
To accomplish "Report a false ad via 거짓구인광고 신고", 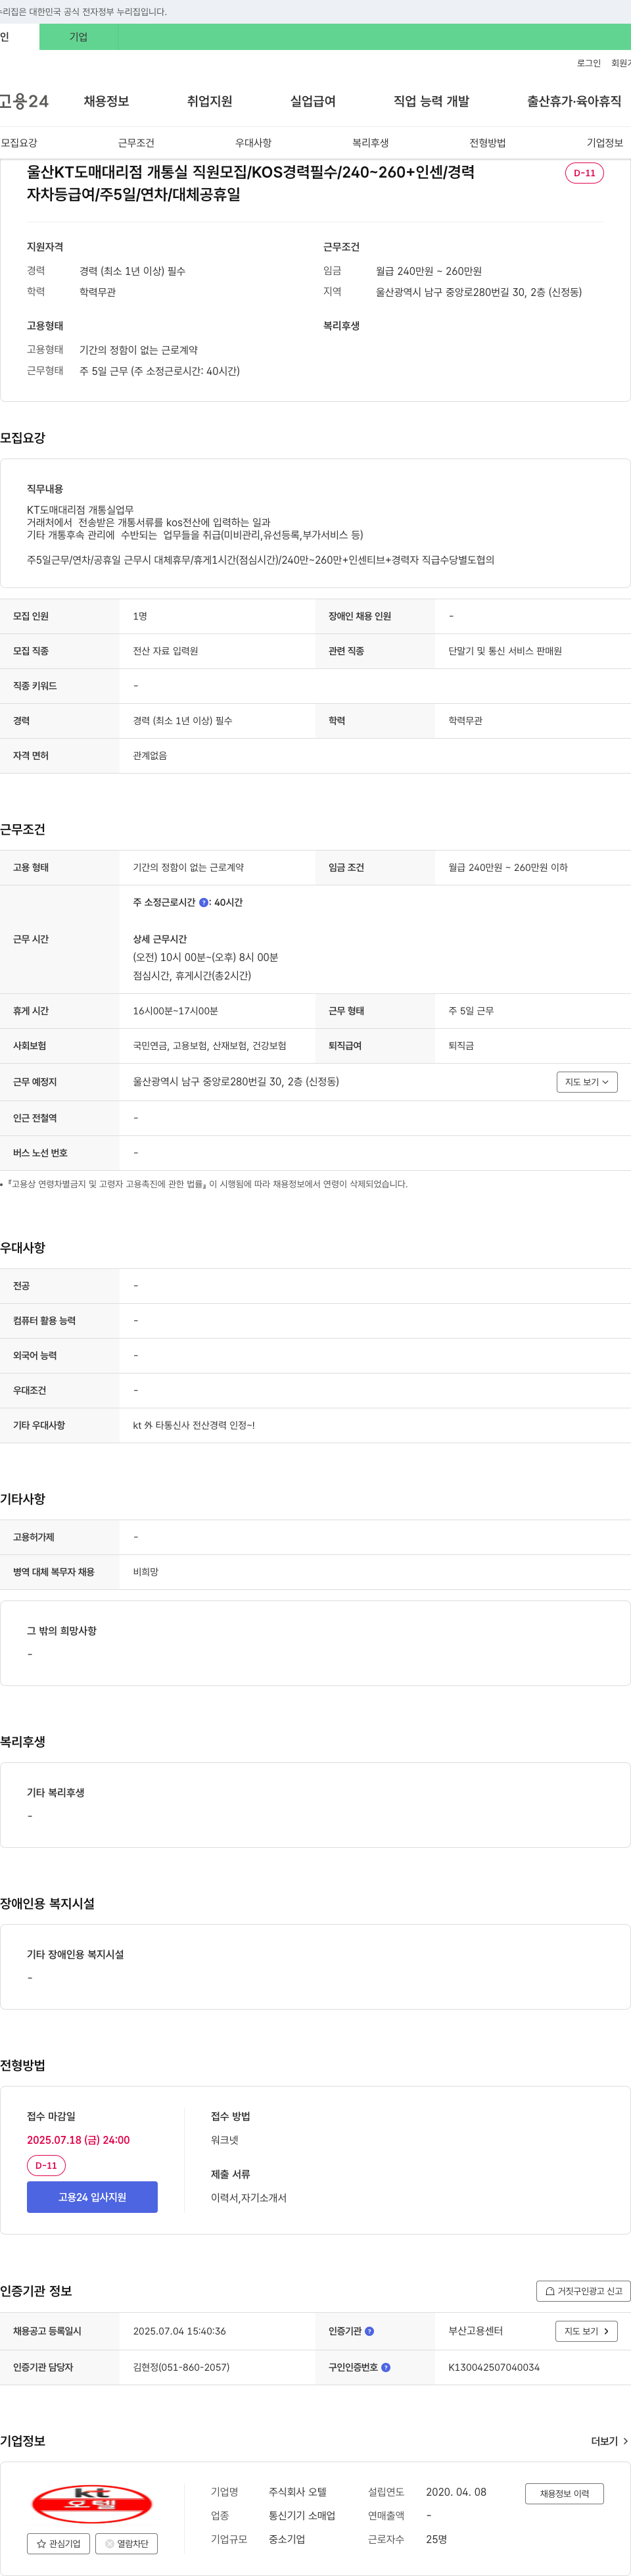I will coord(583,2291).
